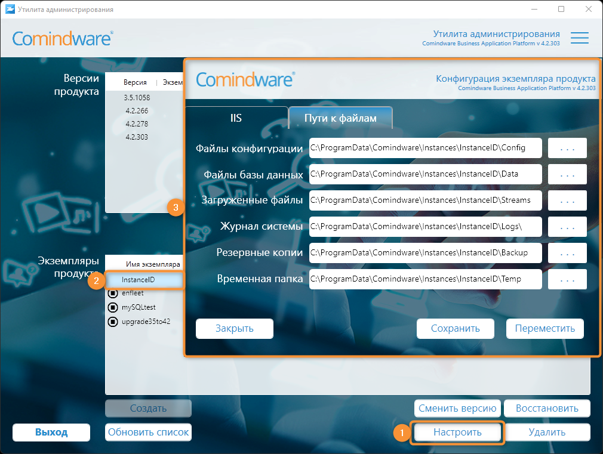The image size is (603, 454).
Task: Close the Утилита администрирования window
Action: pos(589,9)
